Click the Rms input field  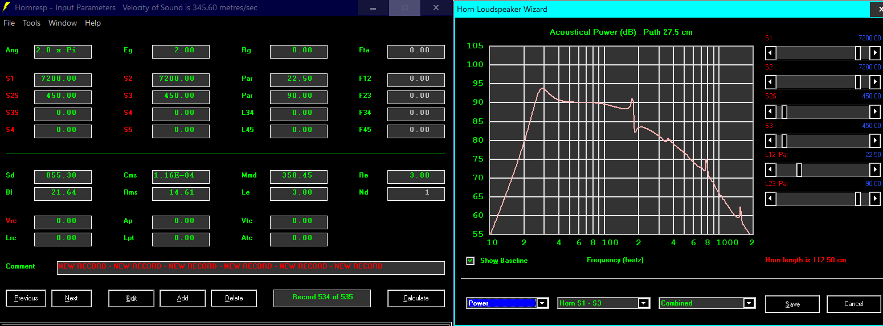(x=181, y=193)
